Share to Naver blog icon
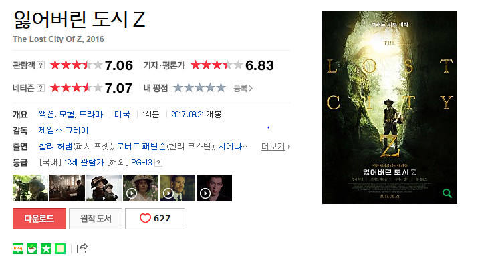Viewport: 486px width, 268px height. pos(18,249)
